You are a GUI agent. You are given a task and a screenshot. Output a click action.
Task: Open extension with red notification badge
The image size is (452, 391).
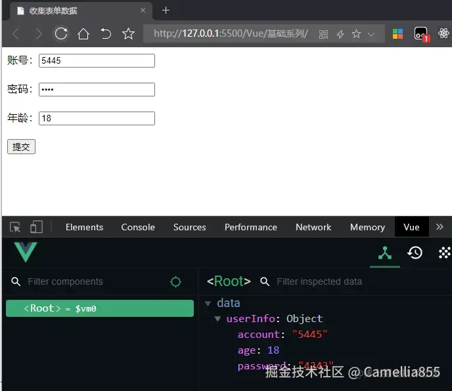[x=421, y=34]
